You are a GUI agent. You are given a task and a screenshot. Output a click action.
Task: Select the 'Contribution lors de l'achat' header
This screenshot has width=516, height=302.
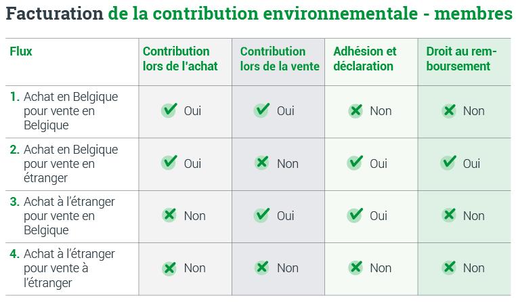coord(180,59)
